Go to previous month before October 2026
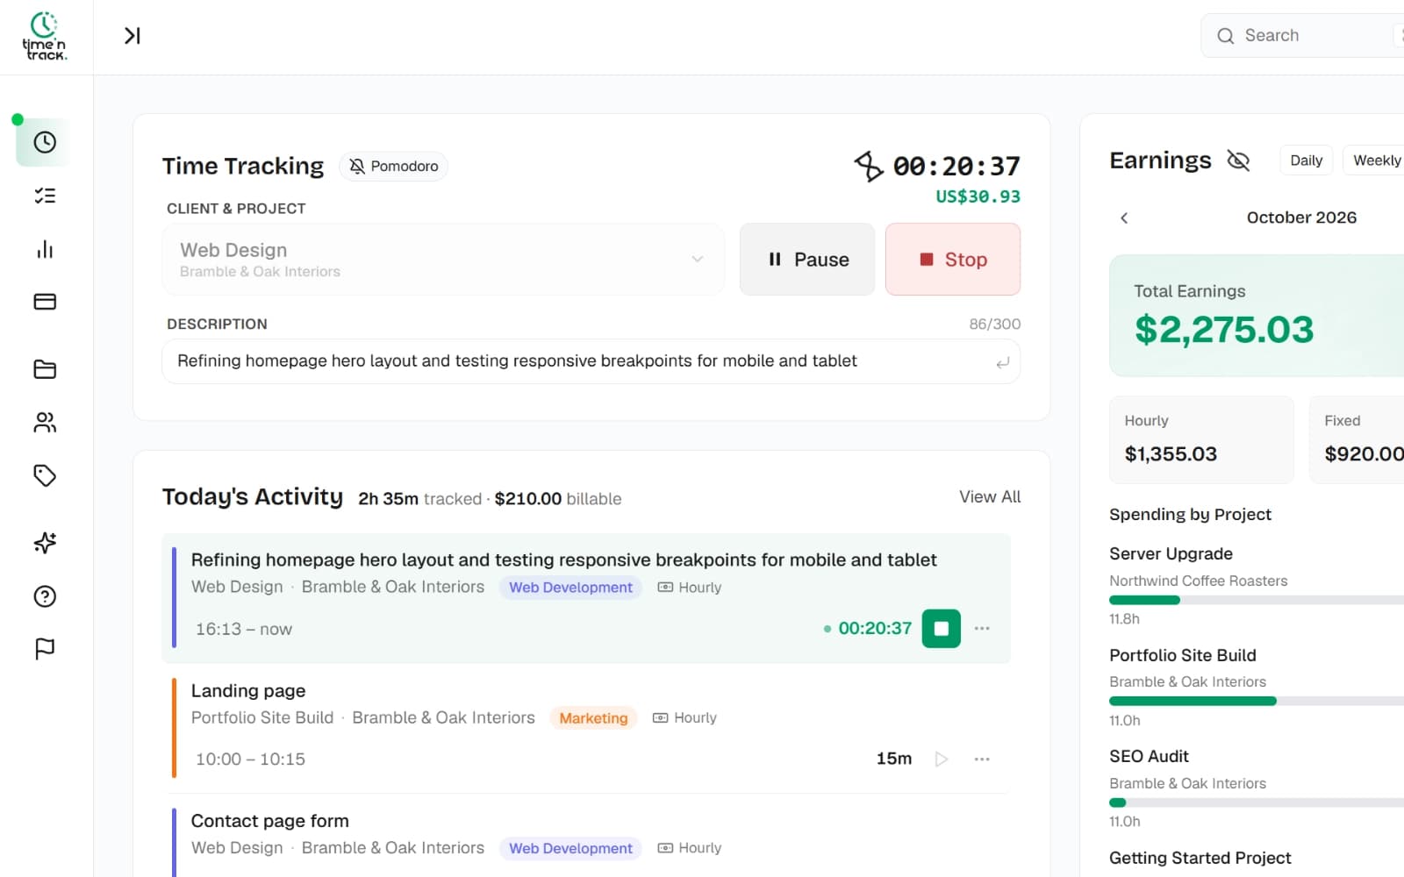The image size is (1404, 877). point(1124,217)
